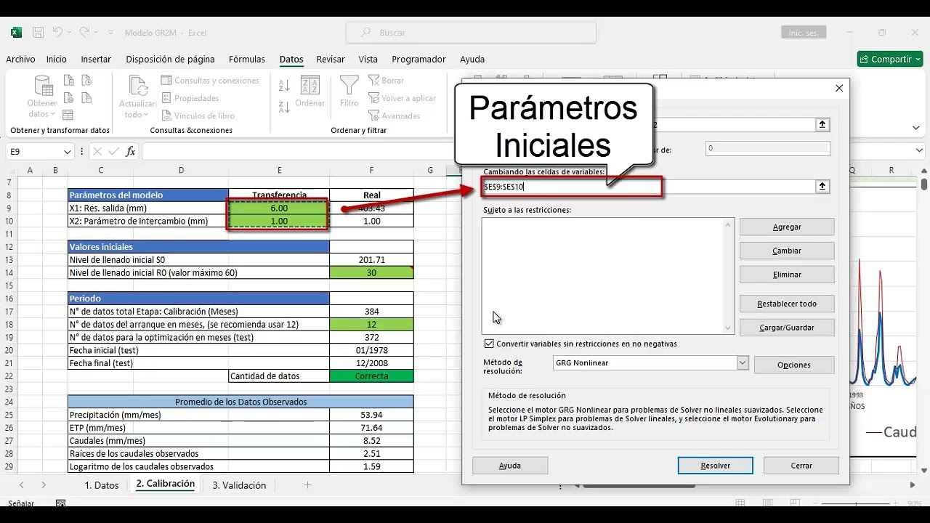Open the Compartir dropdown button
Image resolution: width=930 pixels, height=523 pixels.
tap(889, 60)
